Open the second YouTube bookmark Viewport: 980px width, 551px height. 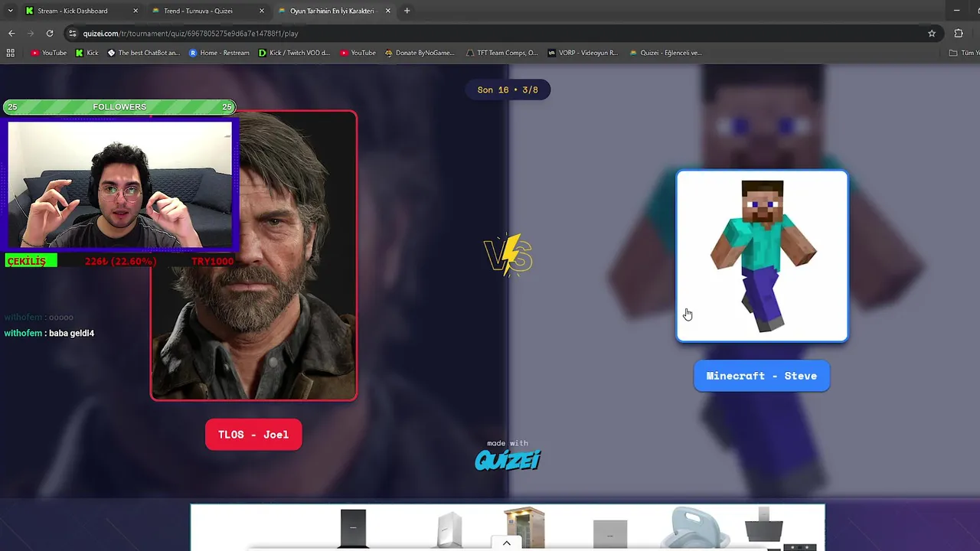[358, 53]
